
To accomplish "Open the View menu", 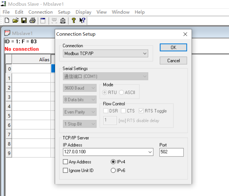I will point(101,12).
